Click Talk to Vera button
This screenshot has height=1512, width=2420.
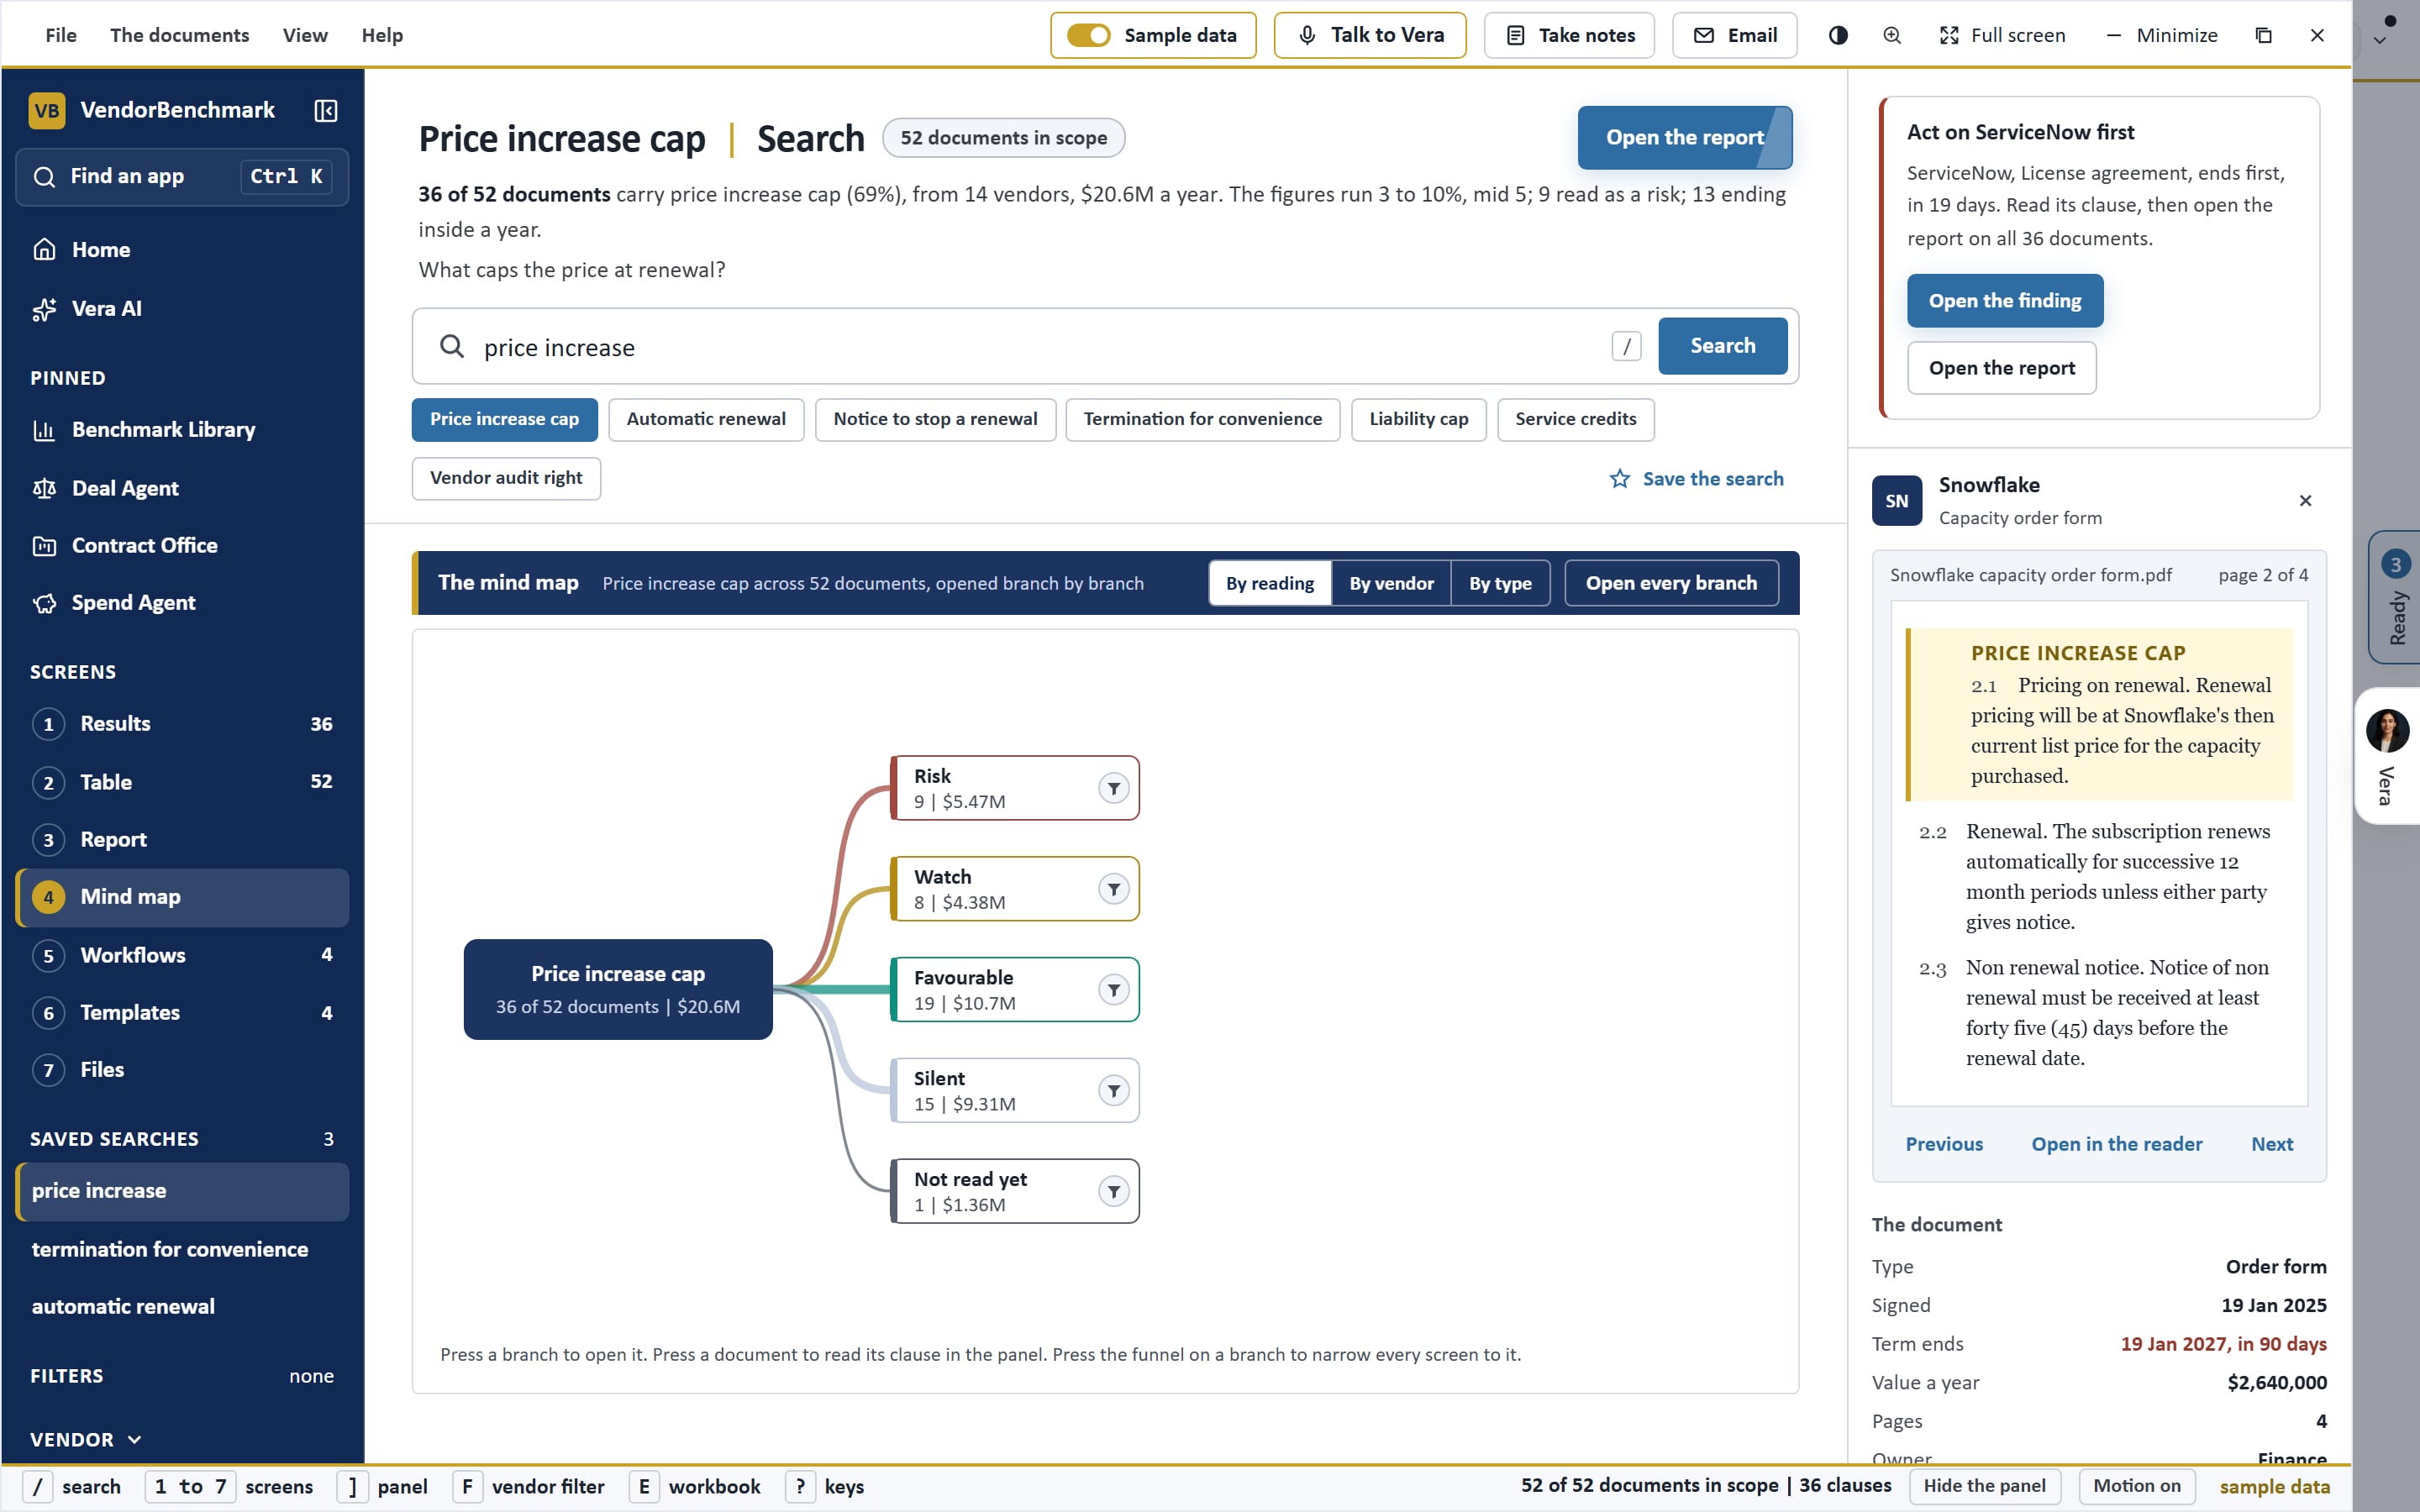tap(1370, 35)
